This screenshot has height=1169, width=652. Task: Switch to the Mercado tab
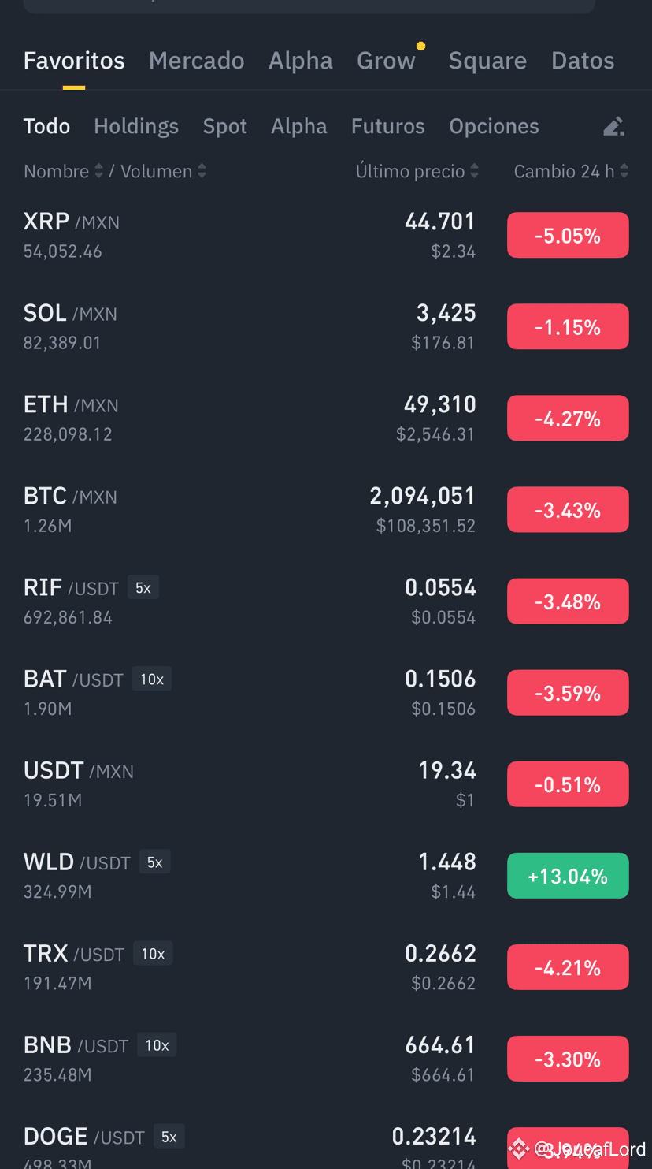pyautogui.click(x=196, y=61)
